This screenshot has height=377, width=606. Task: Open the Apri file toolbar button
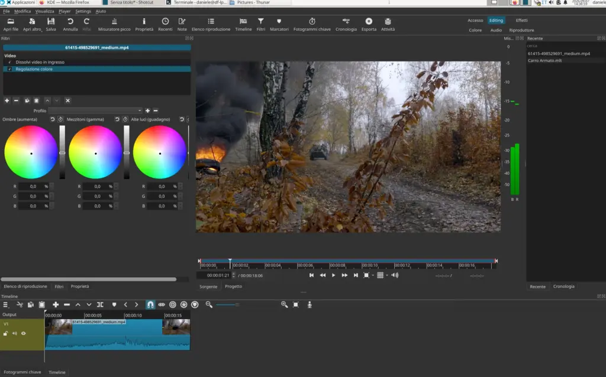(x=11, y=24)
